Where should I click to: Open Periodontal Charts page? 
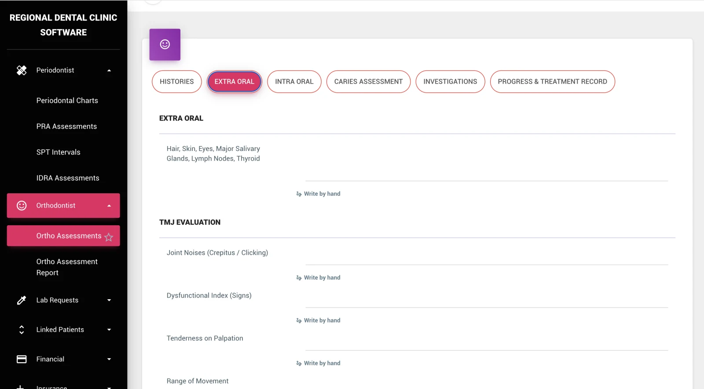pyautogui.click(x=67, y=101)
